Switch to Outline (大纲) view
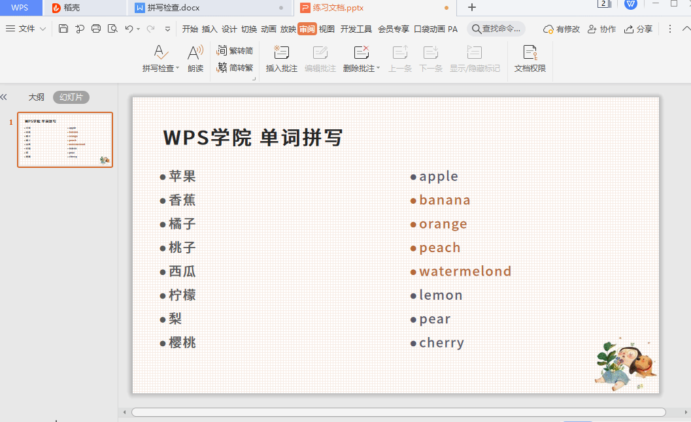Image resolution: width=691 pixels, height=422 pixels. point(36,97)
